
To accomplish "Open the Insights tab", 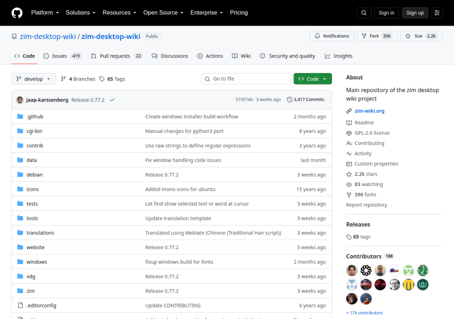I will [x=338, y=56].
